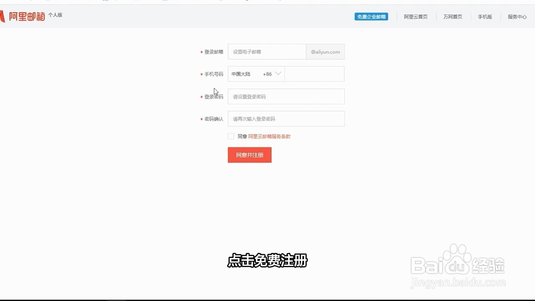Click the 密码确认 field label
Viewport: 535px width, 301px height.
point(214,119)
